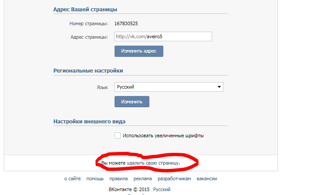Click the 'ВКонтакте © 2015' footer text
Viewport: 314px width, 195px height.
(129, 189)
